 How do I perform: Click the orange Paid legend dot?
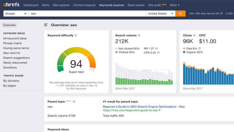point(184,48)
